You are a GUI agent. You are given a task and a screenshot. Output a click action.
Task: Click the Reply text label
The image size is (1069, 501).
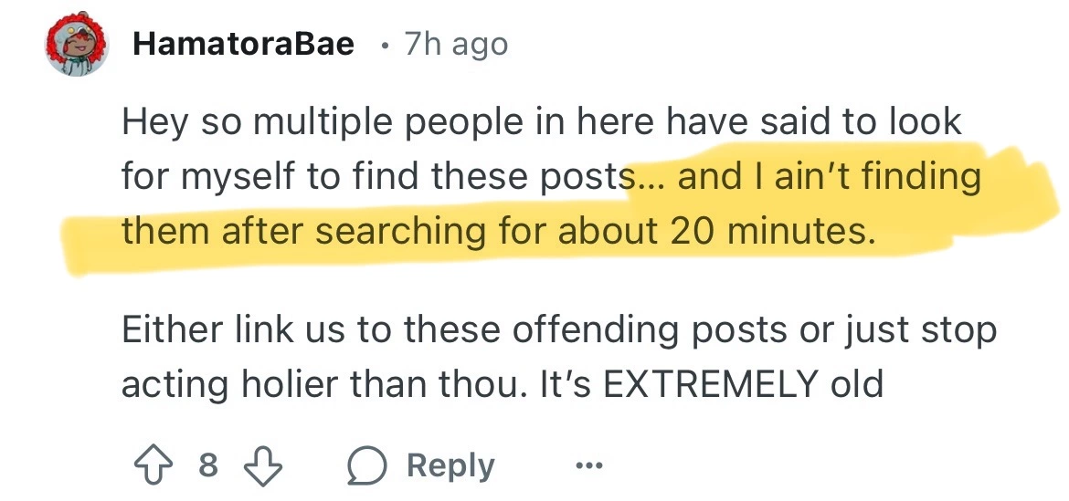450,466
